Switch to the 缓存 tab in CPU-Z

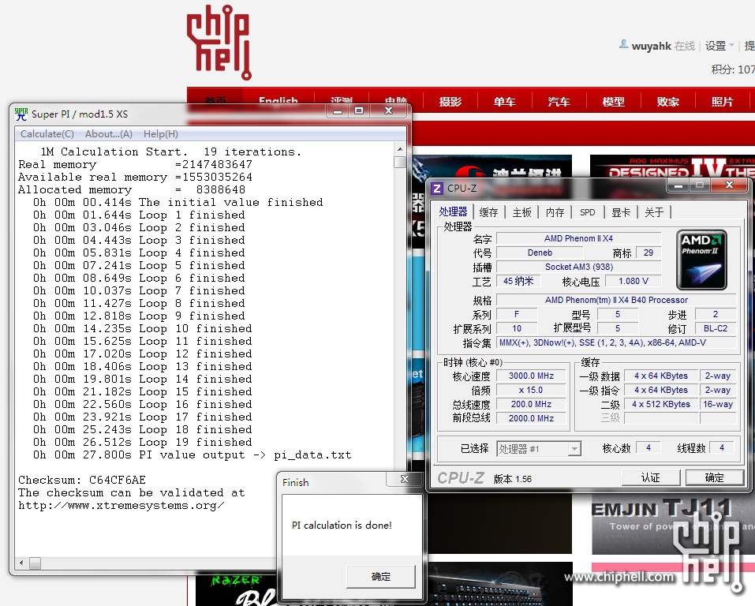488,212
